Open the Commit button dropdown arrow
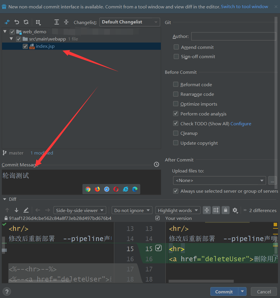 point(242,292)
